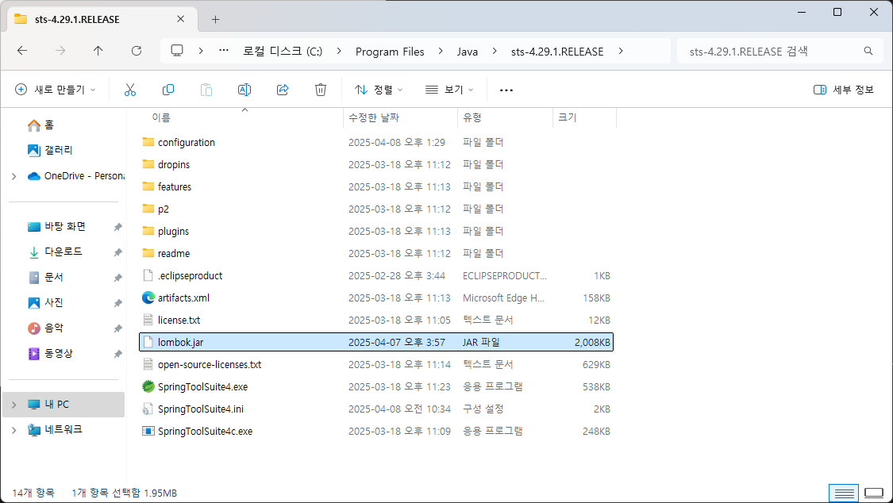
Task: Select the .eclipseproduct file
Action: pos(376,275)
